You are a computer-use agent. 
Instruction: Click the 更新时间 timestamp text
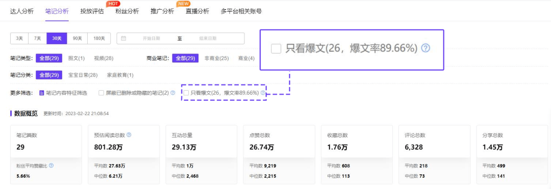[76, 114]
